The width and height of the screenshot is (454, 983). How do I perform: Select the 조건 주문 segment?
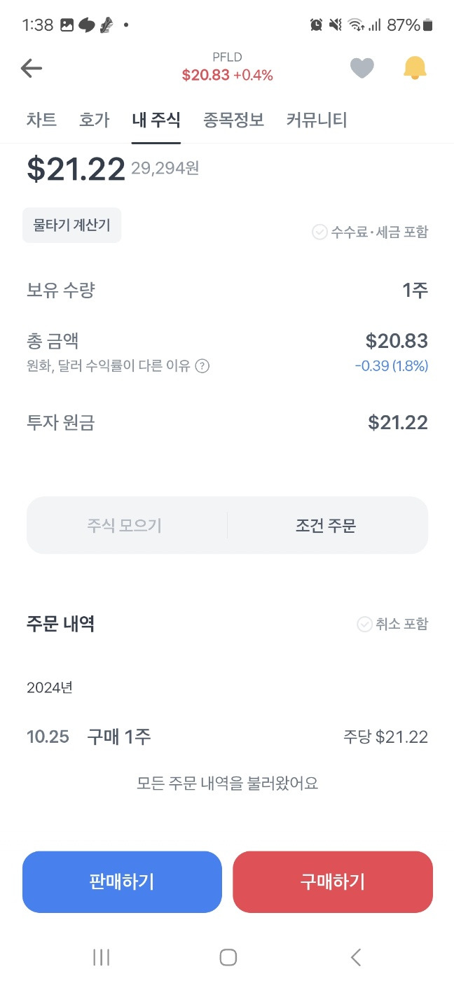coord(326,526)
